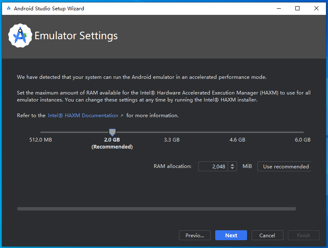Viewport: 328px width, 248px height.
Task: Click the Use recommended button
Action: (x=284, y=166)
